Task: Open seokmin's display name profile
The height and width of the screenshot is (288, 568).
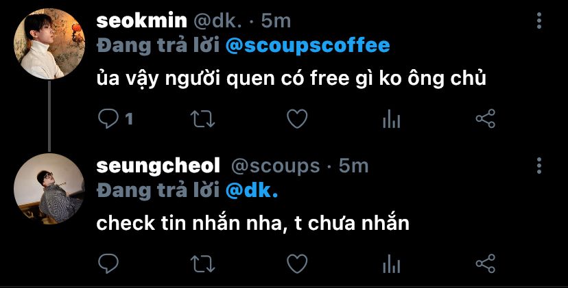Action: [141, 21]
